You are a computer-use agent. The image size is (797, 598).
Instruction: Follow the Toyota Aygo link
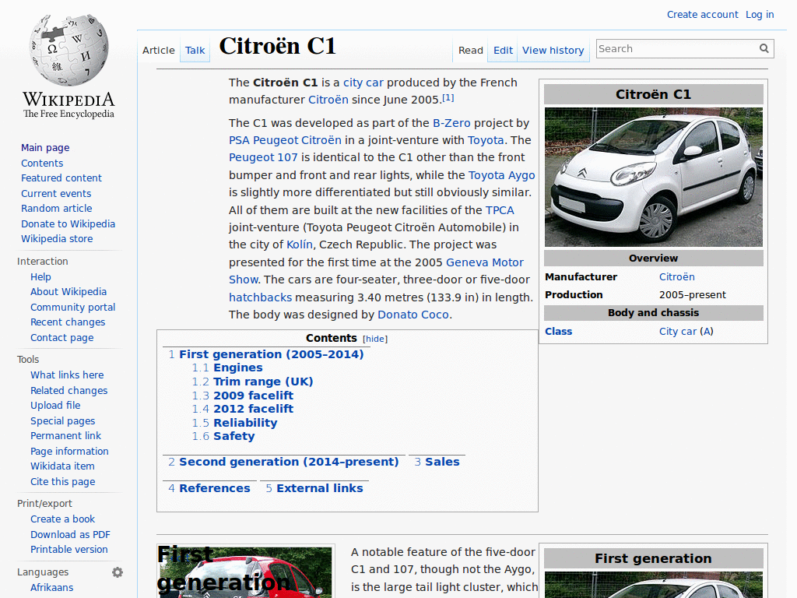tap(502, 175)
